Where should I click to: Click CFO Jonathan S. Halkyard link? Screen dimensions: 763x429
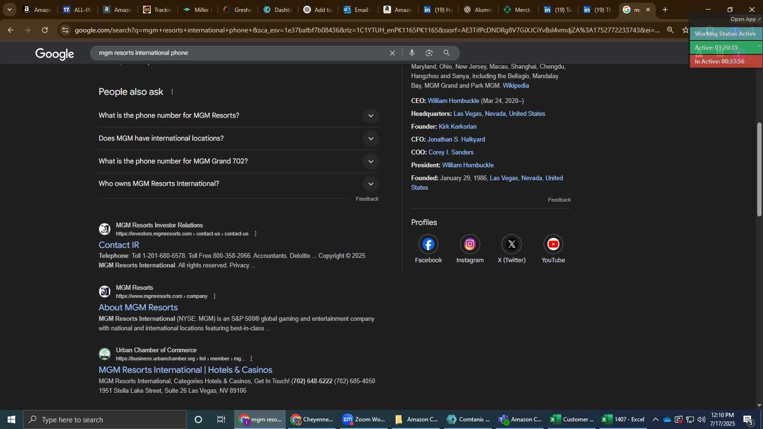[456, 140]
